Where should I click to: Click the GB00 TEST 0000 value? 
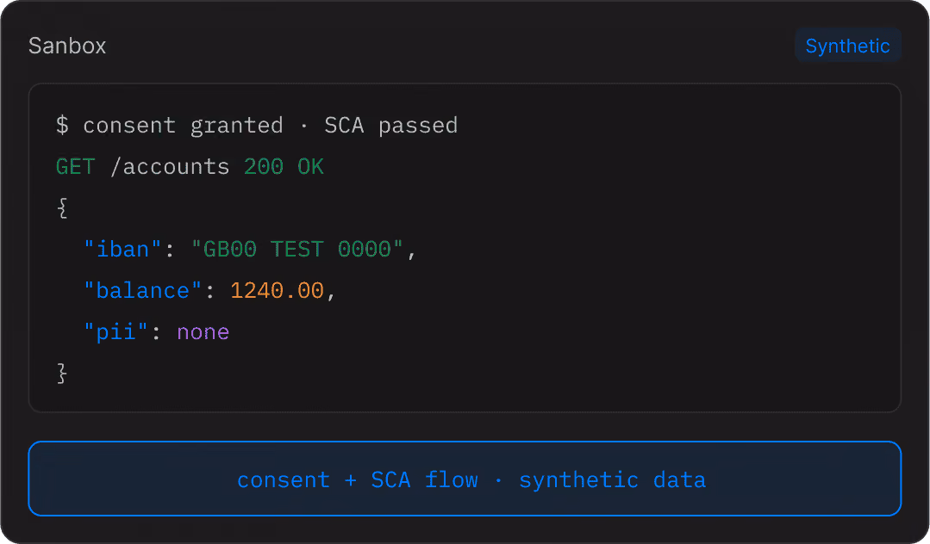pos(297,249)
